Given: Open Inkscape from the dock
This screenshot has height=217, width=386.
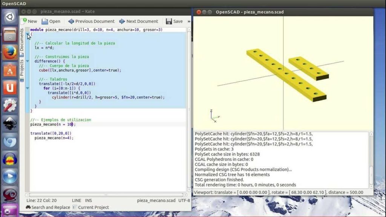Looking at the screenshot, I should pos(10,123).
